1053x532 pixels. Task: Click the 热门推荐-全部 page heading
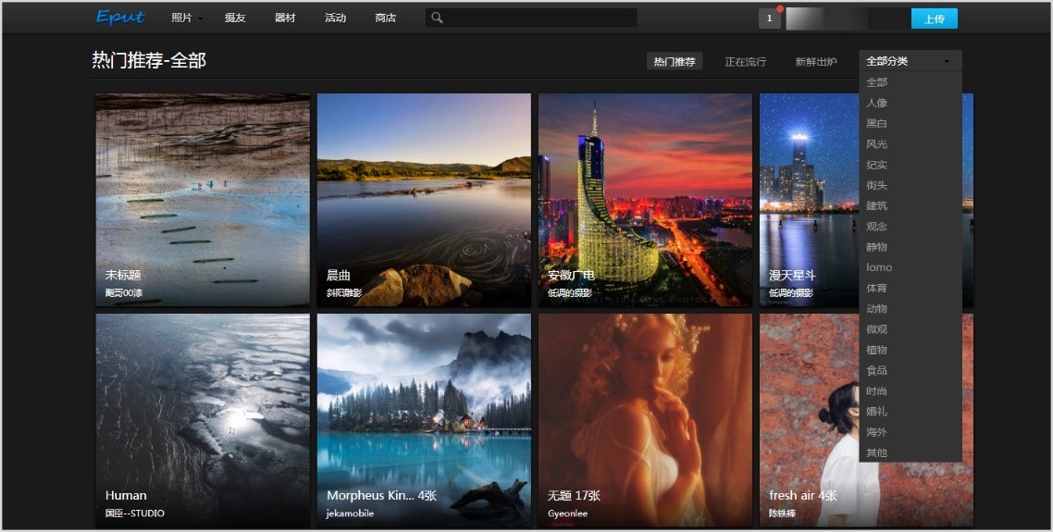click(x=149, y=60)
